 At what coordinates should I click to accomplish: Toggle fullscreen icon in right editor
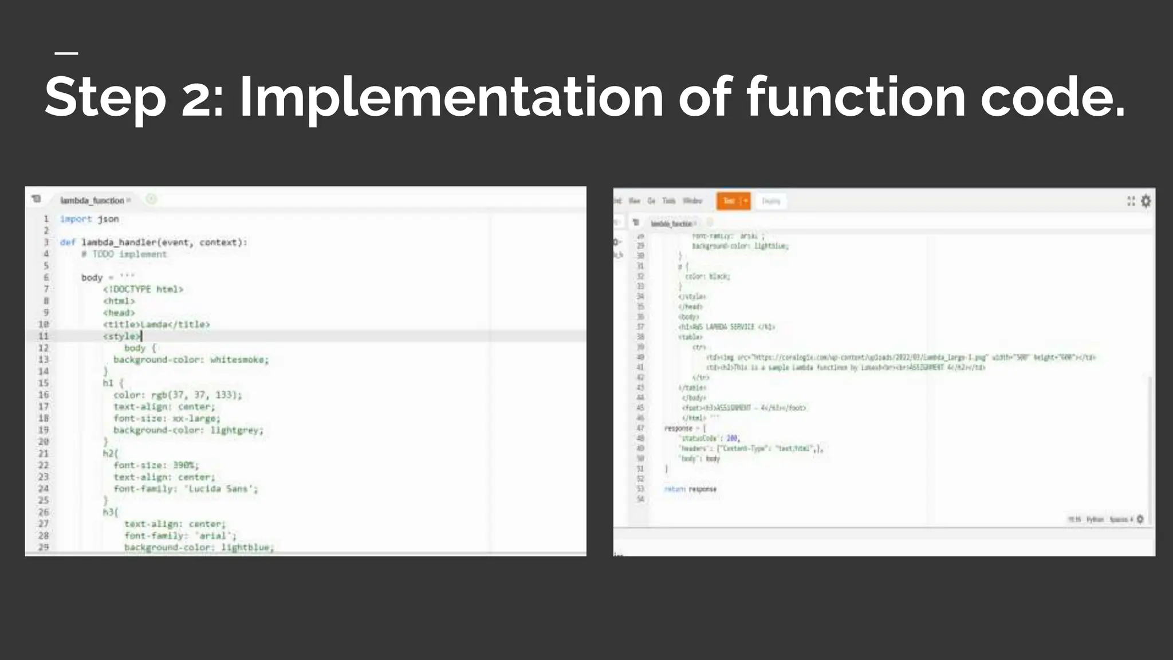pyautogui.click(x=1131, y=201)
